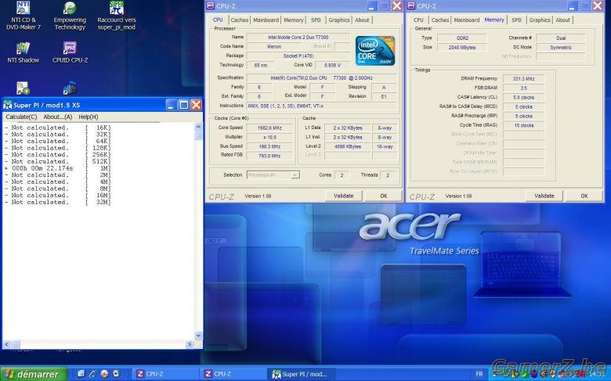The width and height of the screenshot is (611, 381).
Task: Click OK in the CPU-Z processor window
Action: click(383, 196)
